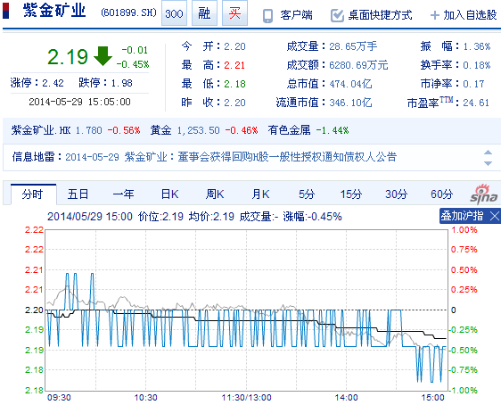Click the Sina logo icon
Image resolution: width=501 pixels, height=405 pixels.
click(484, 194)
